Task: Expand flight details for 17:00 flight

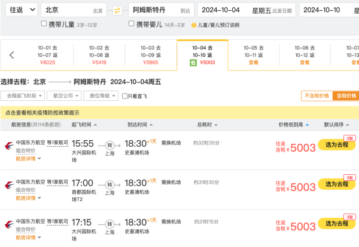Action: point(28,198)
